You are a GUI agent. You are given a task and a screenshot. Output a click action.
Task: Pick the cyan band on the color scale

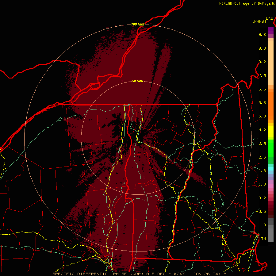point(271,169)
